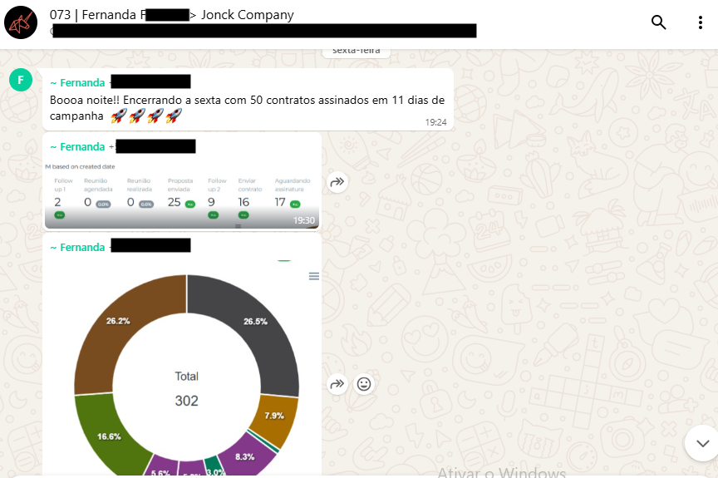Click the sexta-feira date label
The width and height of the screenshot is (718, 478).
pyautogui.click(x=357, y=51)
